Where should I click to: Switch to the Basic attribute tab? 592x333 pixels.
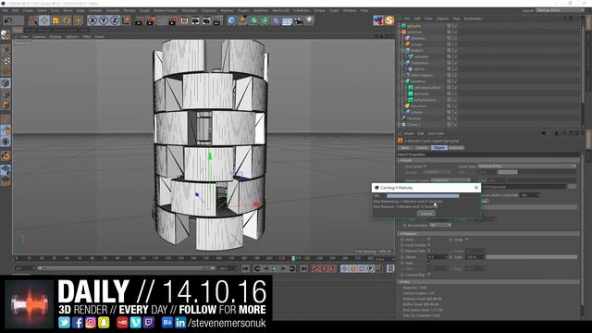click(x=405, y=148)
